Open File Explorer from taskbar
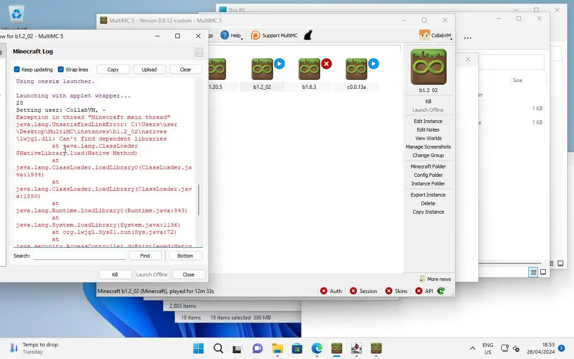The height and width of the screenshot is (359, 574). point(277,348)
